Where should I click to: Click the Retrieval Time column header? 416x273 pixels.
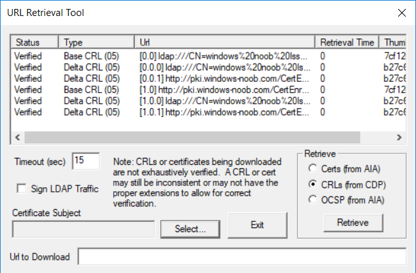(x=347, y=42)
